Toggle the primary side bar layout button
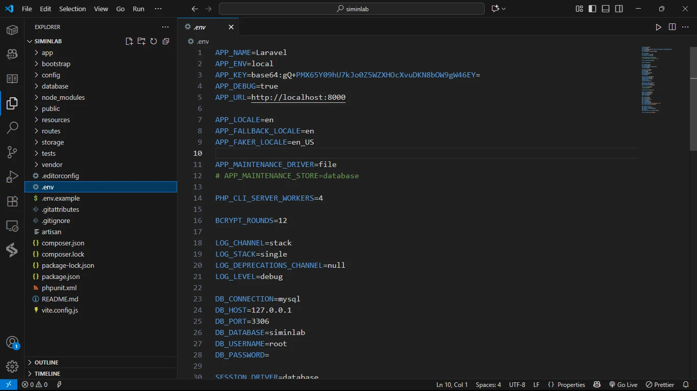Screen dimensions: 697x391 pyautogui.click(x=592, y=9)
